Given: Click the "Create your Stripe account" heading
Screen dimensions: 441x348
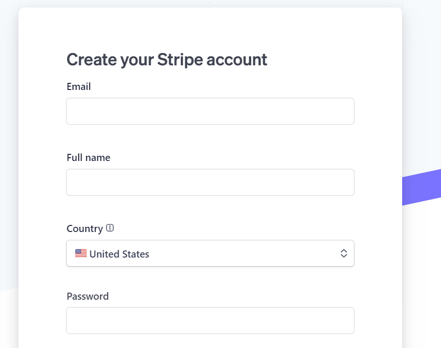Looking at the screenshot, I should coord(167,60).
